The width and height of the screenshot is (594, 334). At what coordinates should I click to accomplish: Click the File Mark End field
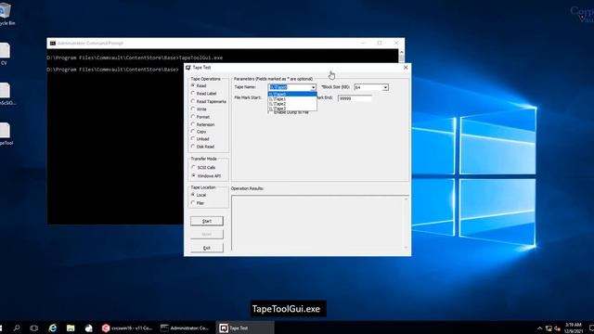(x=355, y=98)
